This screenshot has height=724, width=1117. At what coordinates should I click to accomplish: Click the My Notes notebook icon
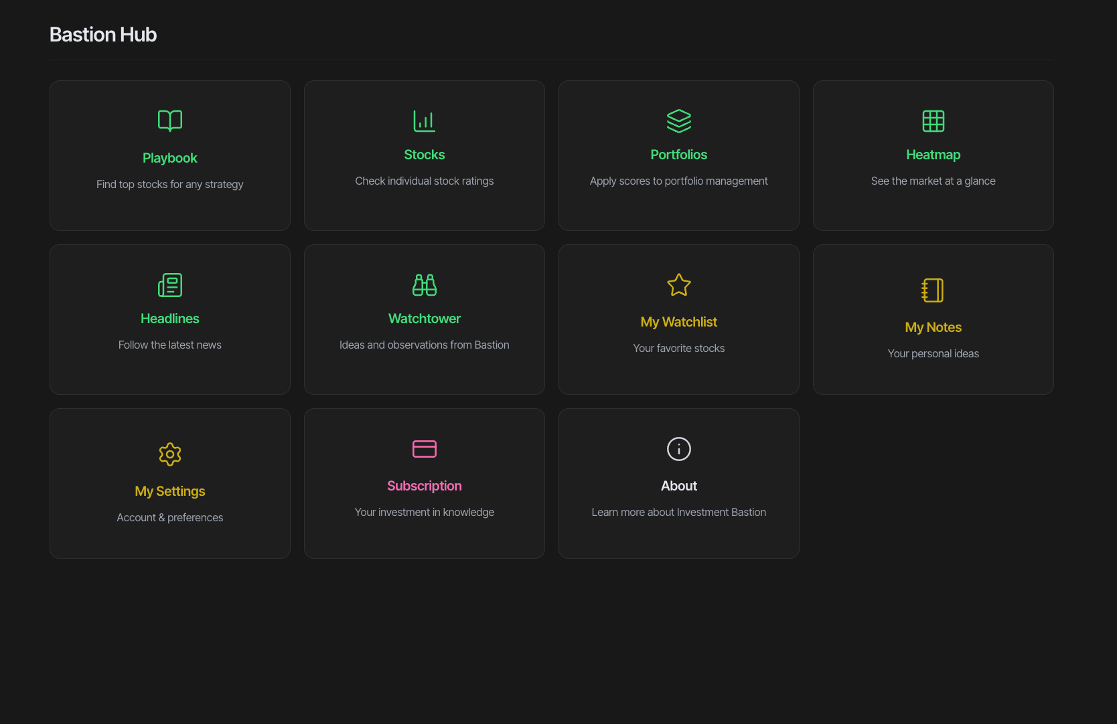point(933,290)
